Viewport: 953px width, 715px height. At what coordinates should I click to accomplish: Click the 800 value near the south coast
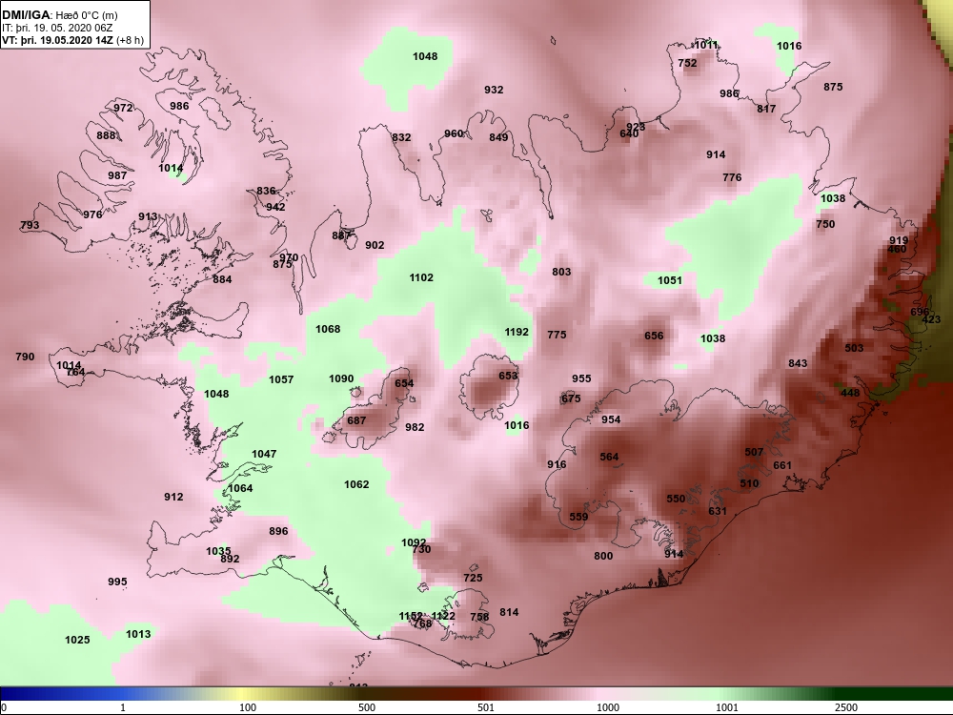pyautogui.click(x=603, y=556)
